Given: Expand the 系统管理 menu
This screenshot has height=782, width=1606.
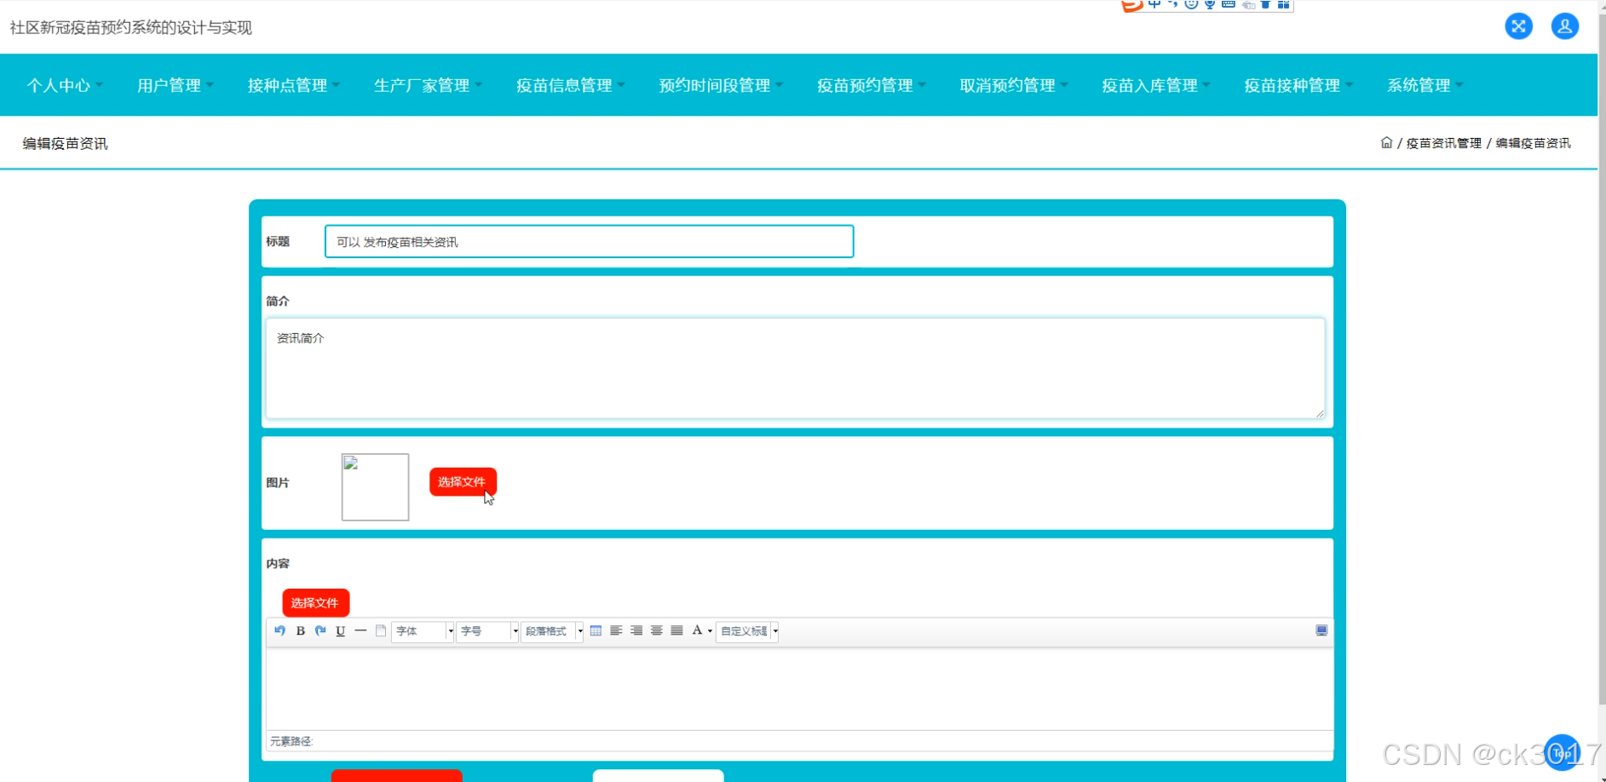Looking at the screenshot, I should pos(1425,85).
